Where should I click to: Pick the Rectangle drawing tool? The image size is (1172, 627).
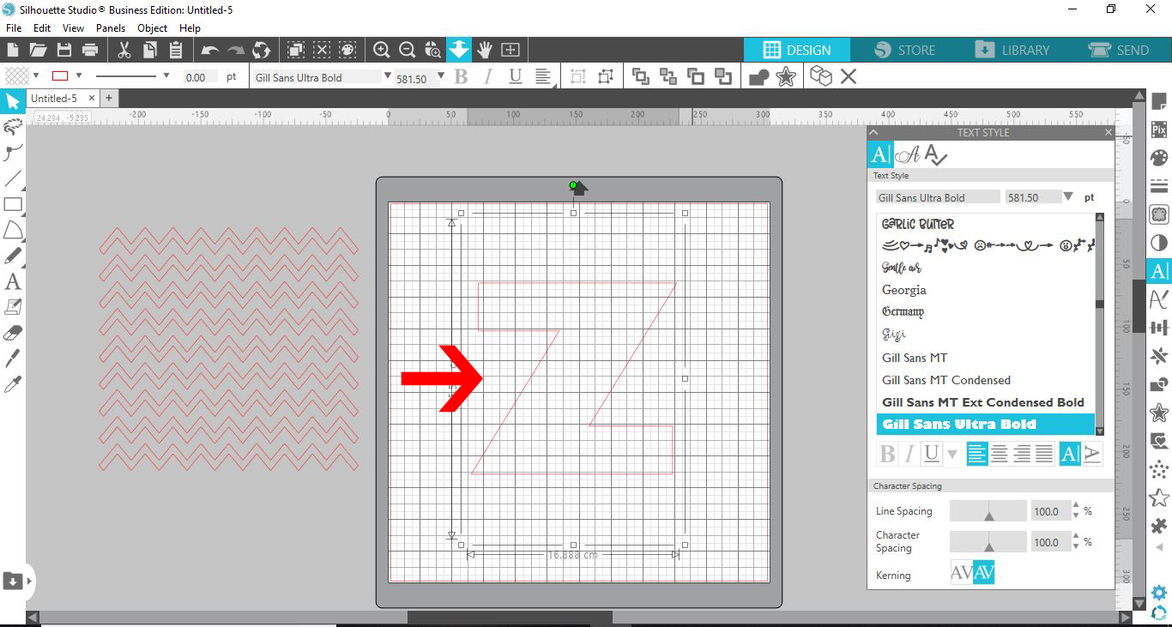12,204
